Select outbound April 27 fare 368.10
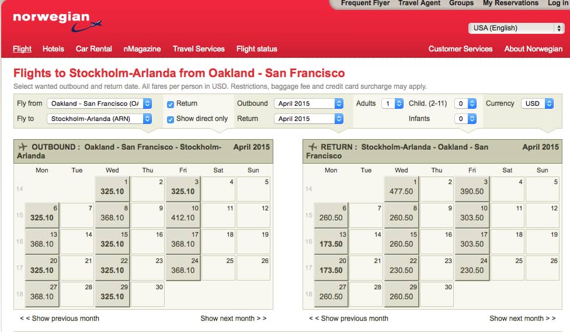This screenshot has width=570, height=332. pyautogui.click(x=42, y=294)
